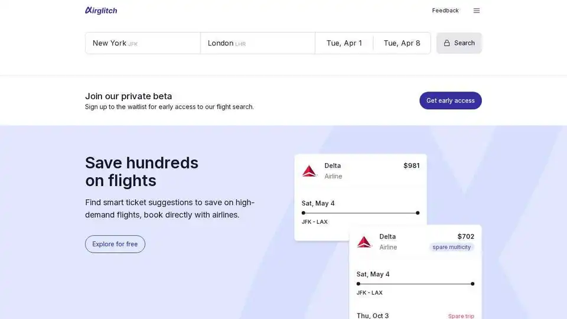Open the Tue, Apr 1 departure date picker

tap(344, 43)
